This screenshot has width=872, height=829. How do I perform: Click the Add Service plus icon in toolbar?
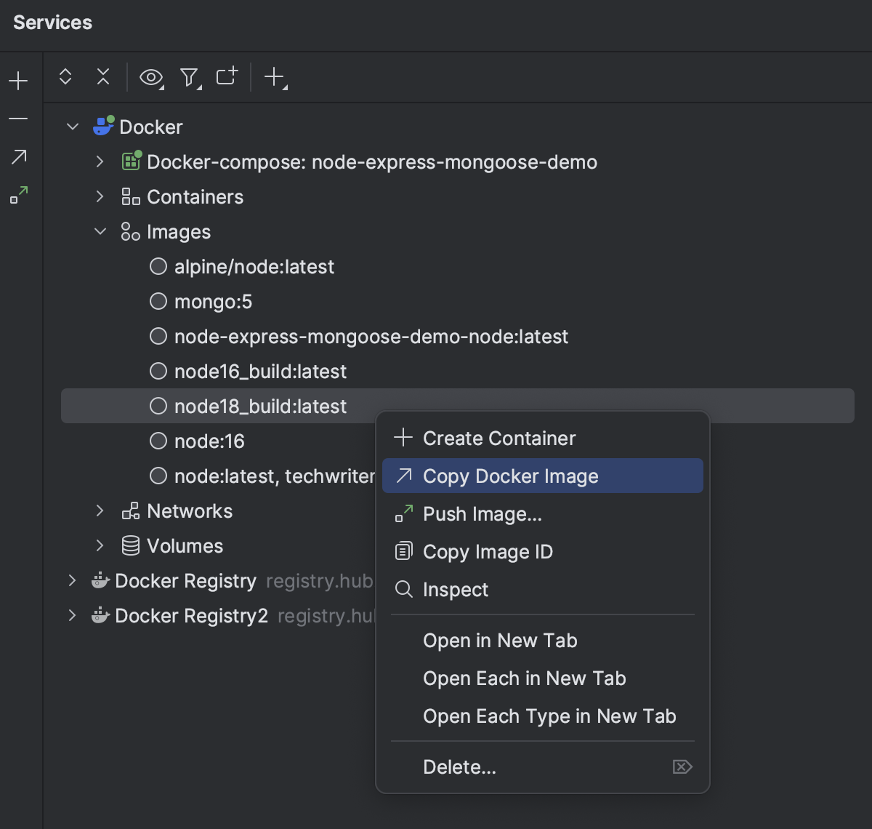point(273,76)
